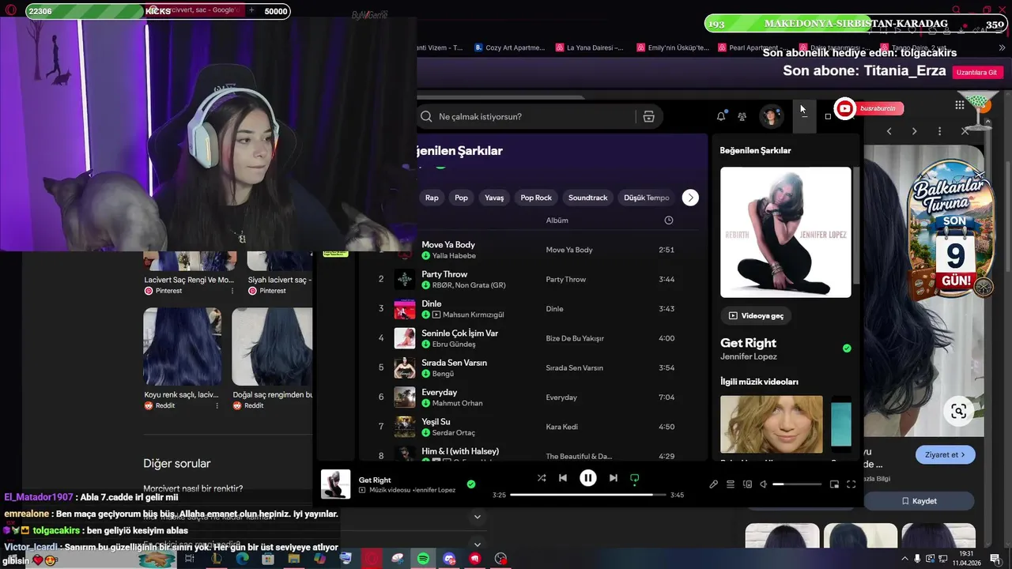Skip to next track in Spotify
1012x569 pixels.
click(614, 478)
